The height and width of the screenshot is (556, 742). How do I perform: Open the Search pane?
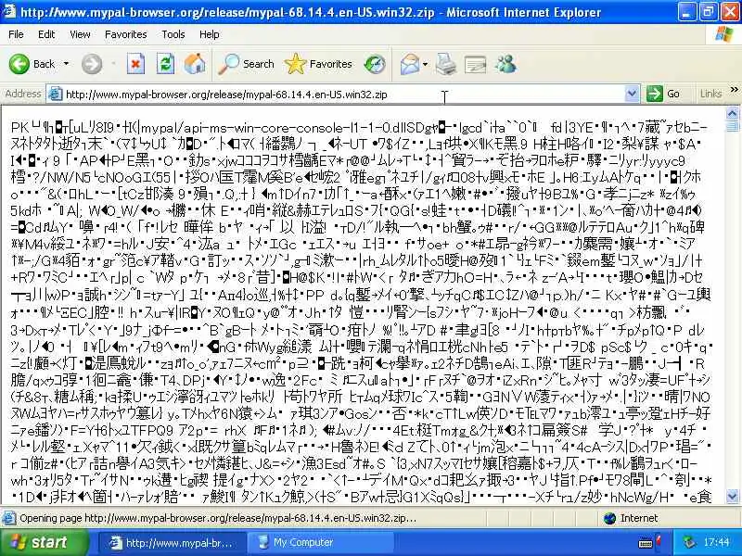(x=246, y=64)
